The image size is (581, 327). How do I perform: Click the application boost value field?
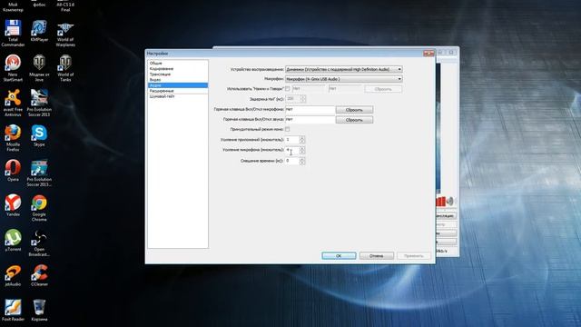pos(292,140)
